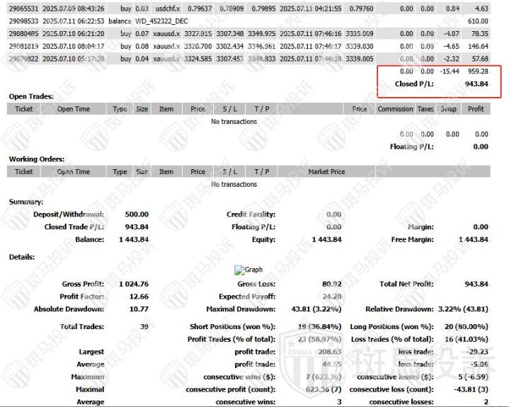Select the Deposit/Withdrawal value 500.00
The image size is (509, 407).
[x=137, y=214]
